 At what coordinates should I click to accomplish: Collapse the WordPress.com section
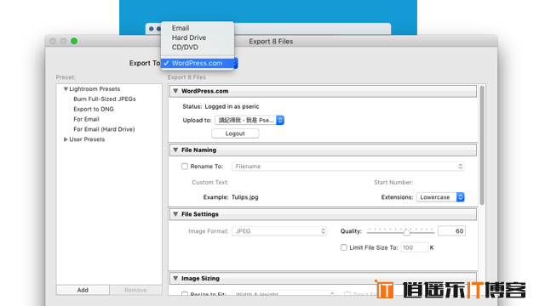click(175, 91)
